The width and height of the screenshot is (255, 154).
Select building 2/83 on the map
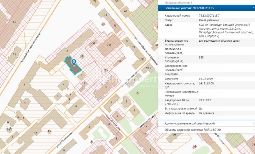click(x=148, y=68)
